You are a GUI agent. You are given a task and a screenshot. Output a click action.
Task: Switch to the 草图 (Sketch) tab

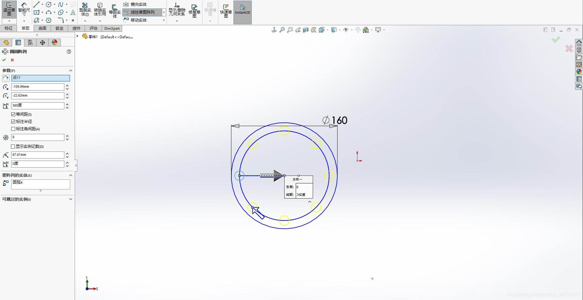click(26, 28)
